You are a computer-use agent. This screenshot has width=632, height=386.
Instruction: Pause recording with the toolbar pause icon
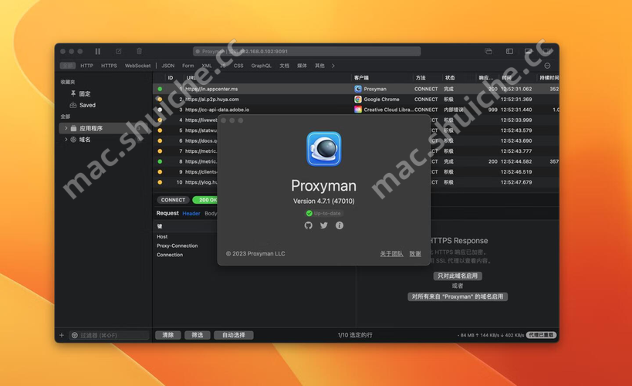click(98, 51)
